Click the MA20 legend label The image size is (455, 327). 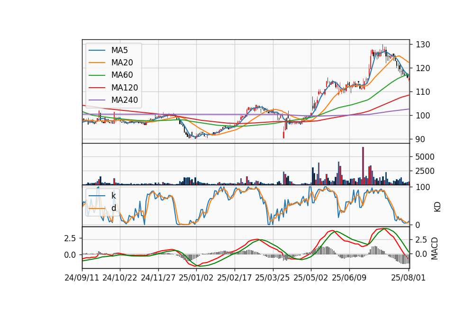pyautogui.click(x=122, y=63)
